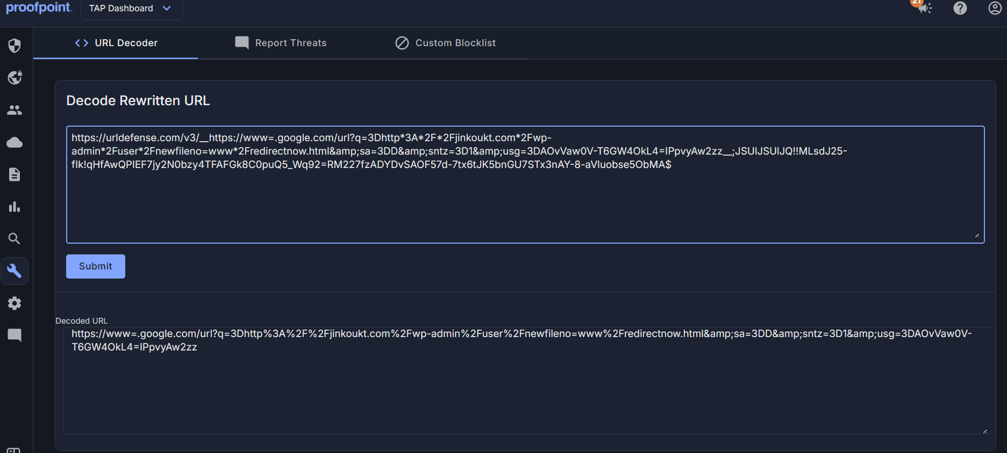
Task: Select the wrench tools icon
Action: 15,271
